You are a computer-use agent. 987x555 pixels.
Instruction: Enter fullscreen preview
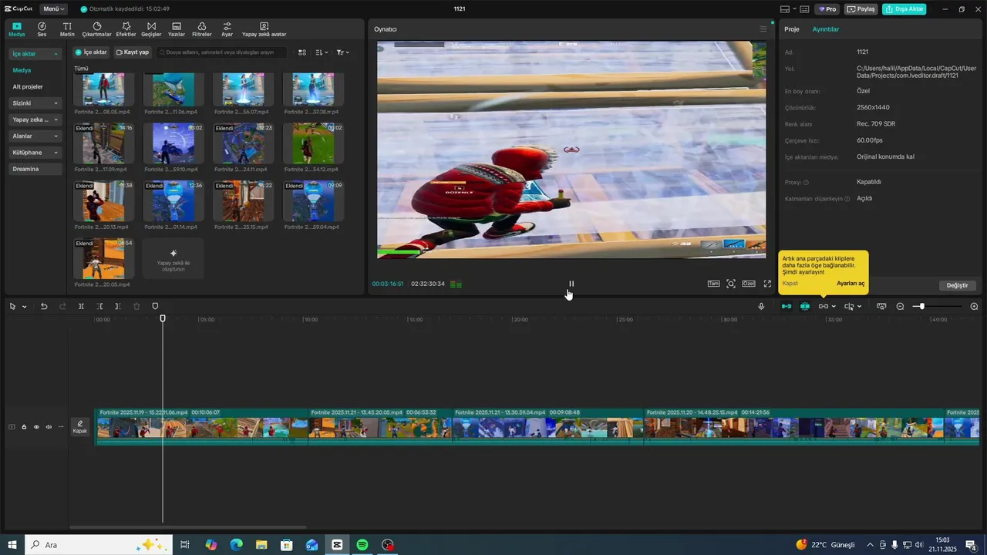pyautogui.click(x=767, y=284)
